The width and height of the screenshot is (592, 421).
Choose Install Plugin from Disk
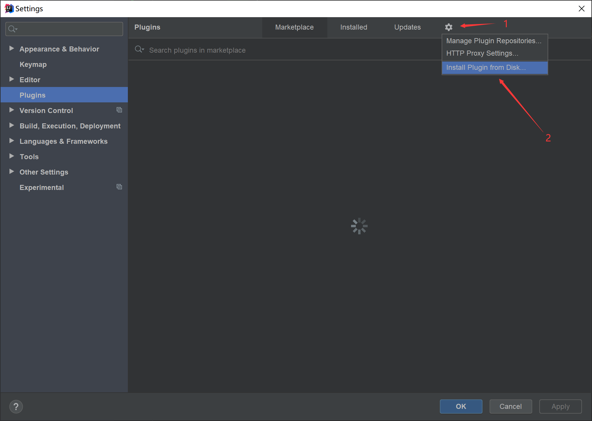tap(486, 67)
